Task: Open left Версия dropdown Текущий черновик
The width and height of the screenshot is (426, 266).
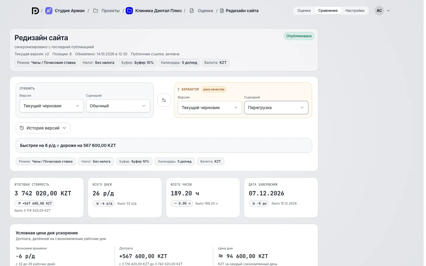Action: click(x=51, y=106)
